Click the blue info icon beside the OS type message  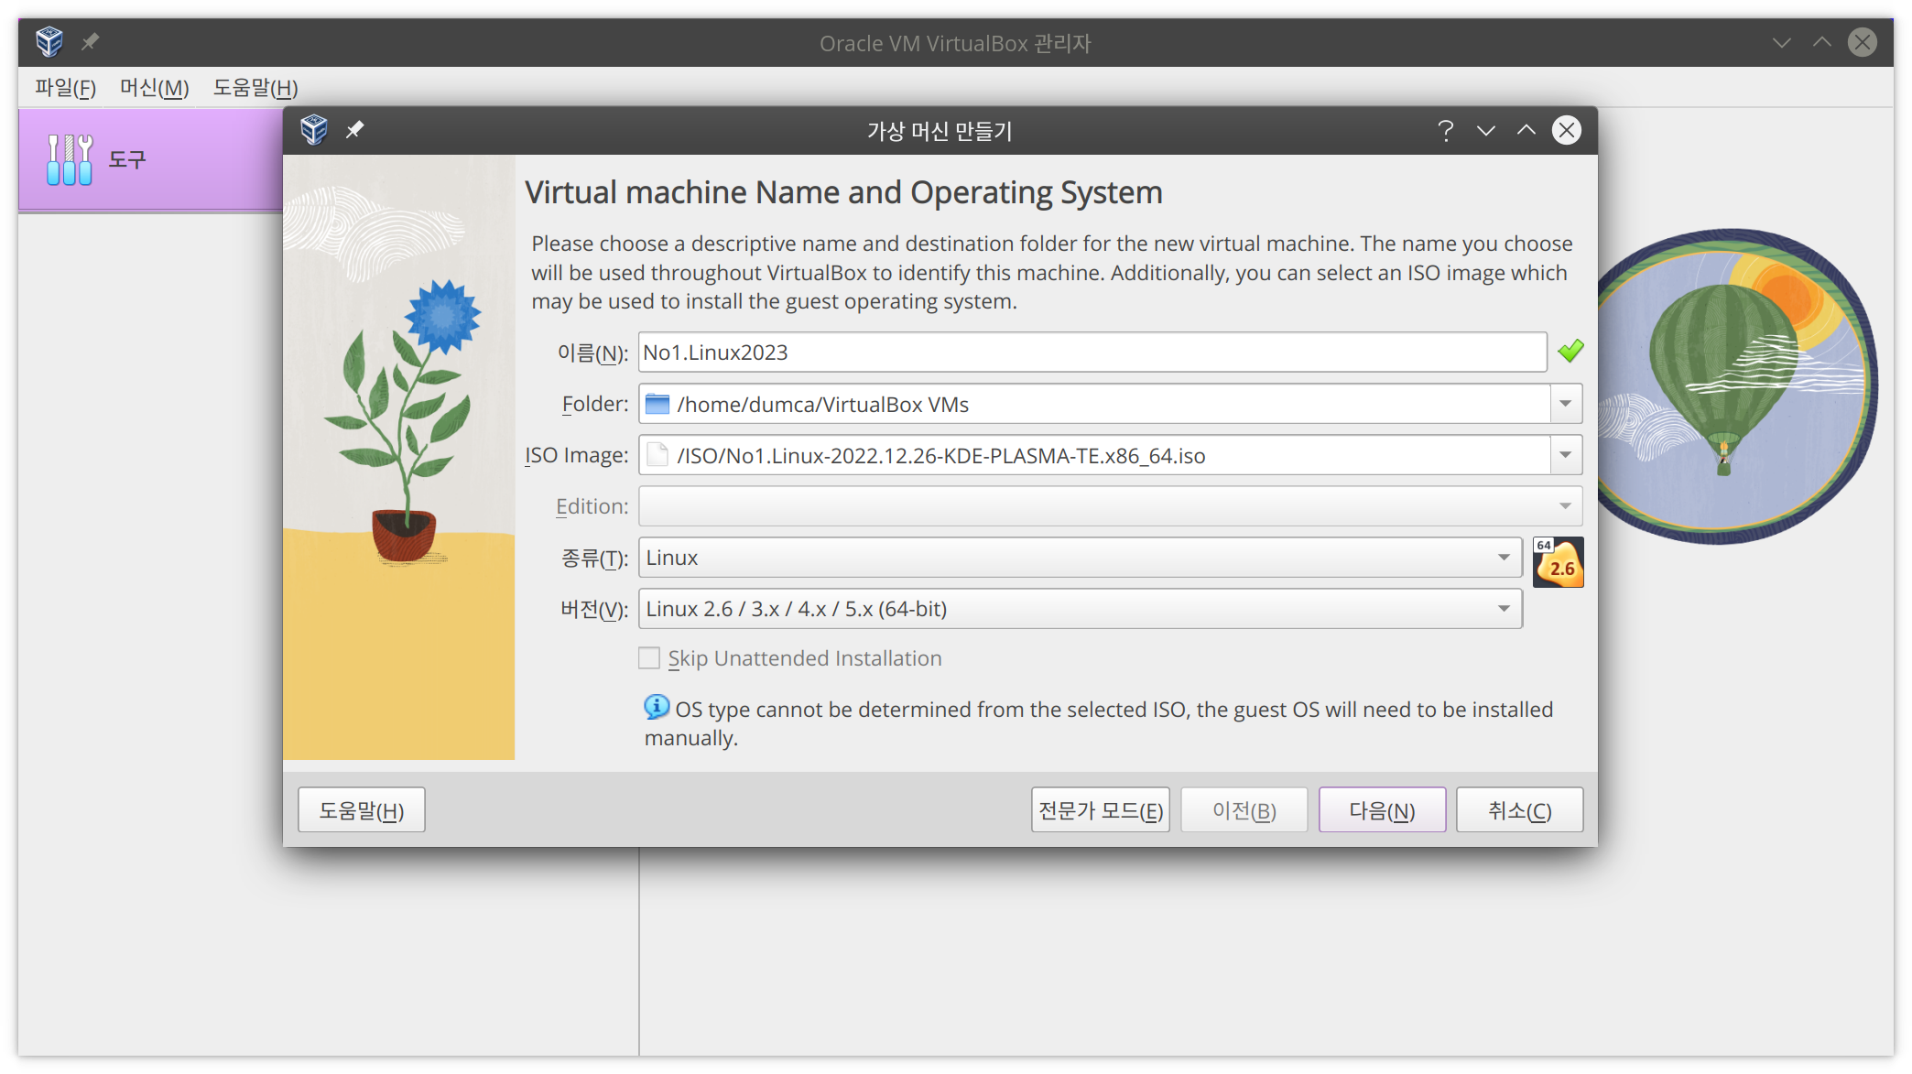(x=657, y=707)
